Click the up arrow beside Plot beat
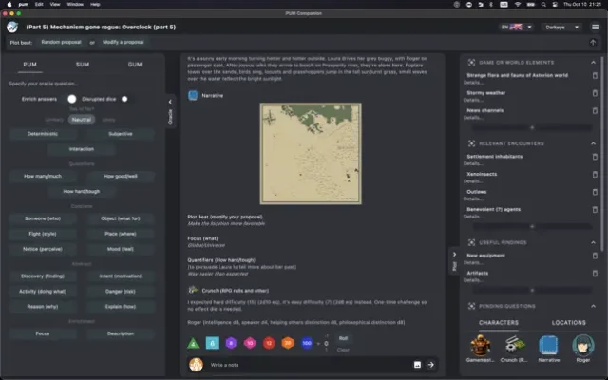This screenshot has height=380, width=608. point(593,42)
